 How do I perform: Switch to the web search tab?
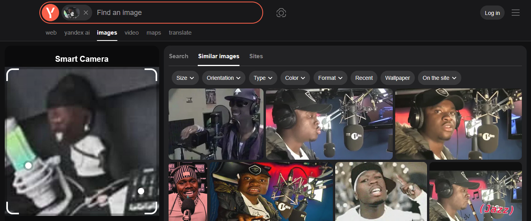tap(51, 33)
